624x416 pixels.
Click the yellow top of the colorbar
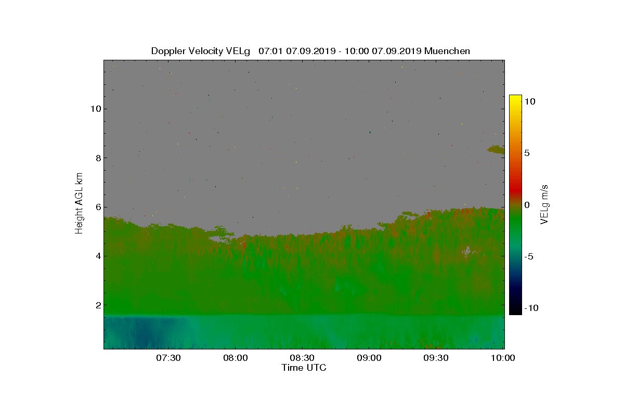point(515,99)
